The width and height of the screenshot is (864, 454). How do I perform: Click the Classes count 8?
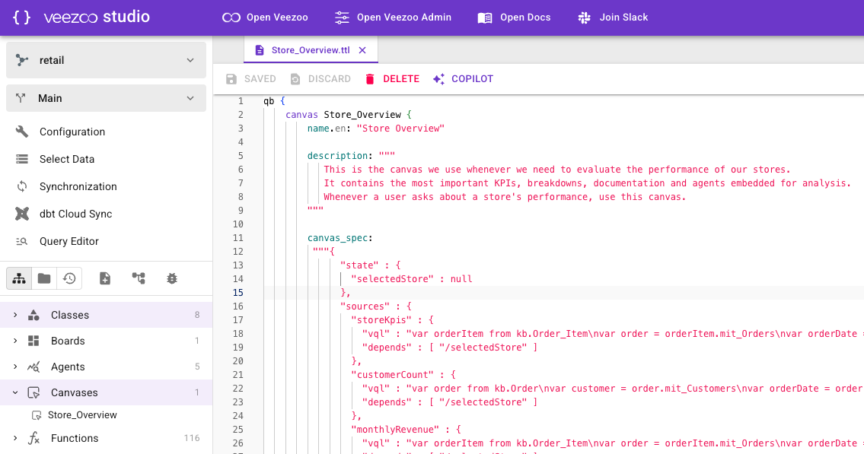pyautogui.click(x=197, y=315)
